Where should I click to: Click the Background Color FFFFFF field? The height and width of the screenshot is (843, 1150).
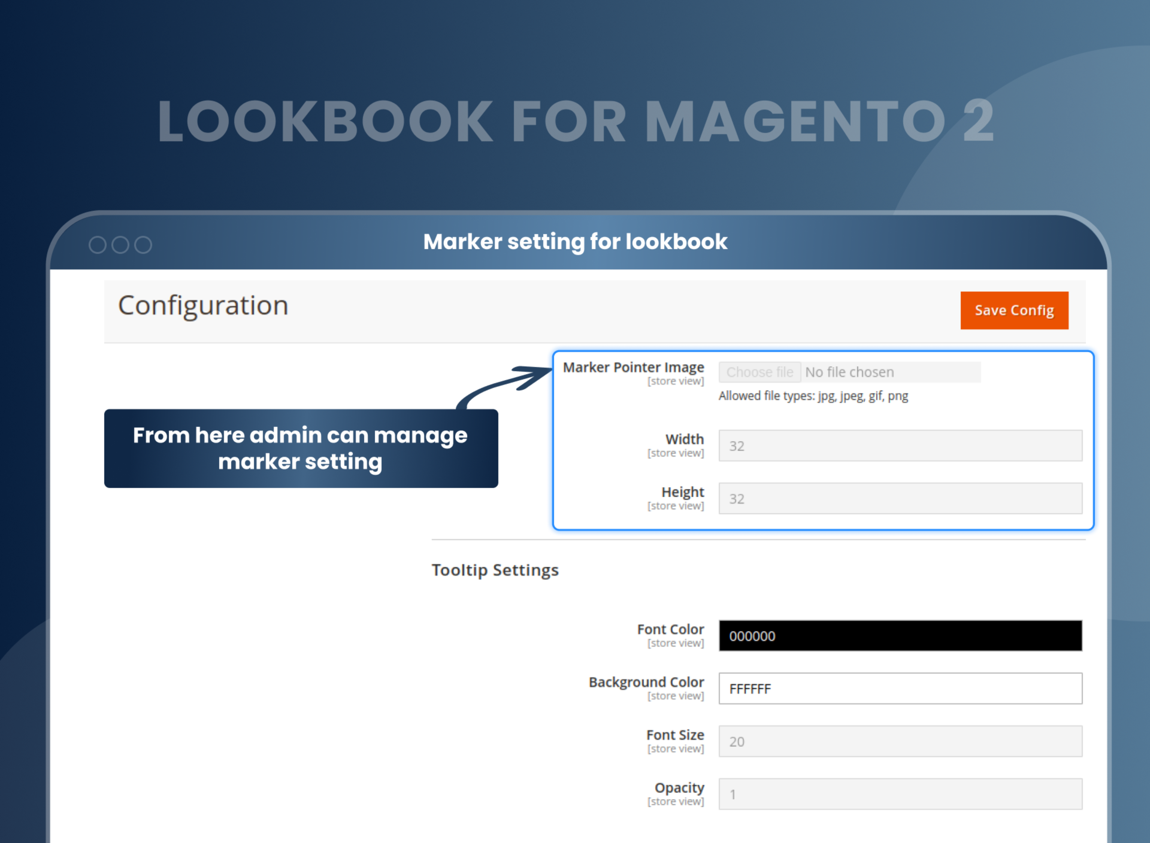point(900,689)
